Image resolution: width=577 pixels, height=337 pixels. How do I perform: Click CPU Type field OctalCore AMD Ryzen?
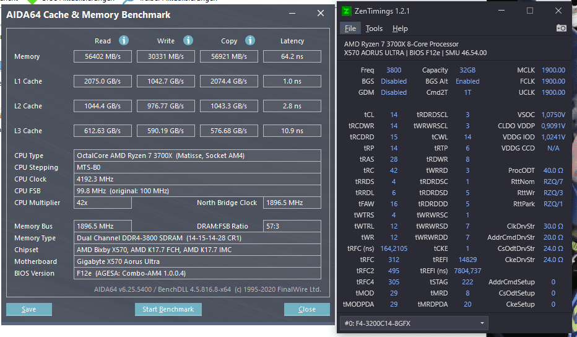(197, 155)
